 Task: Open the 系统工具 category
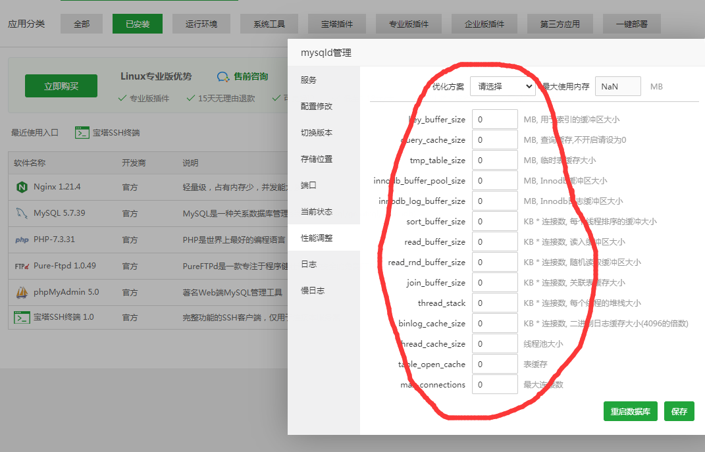269,24
